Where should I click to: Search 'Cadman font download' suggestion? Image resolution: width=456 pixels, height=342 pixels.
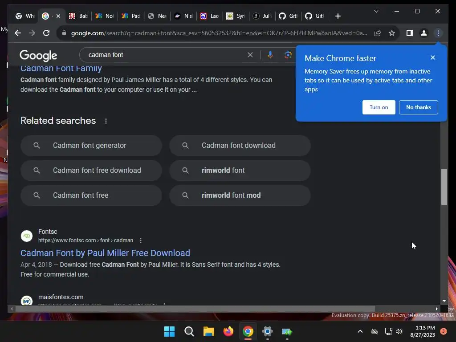pyautogui.click(x=240, y=146)
